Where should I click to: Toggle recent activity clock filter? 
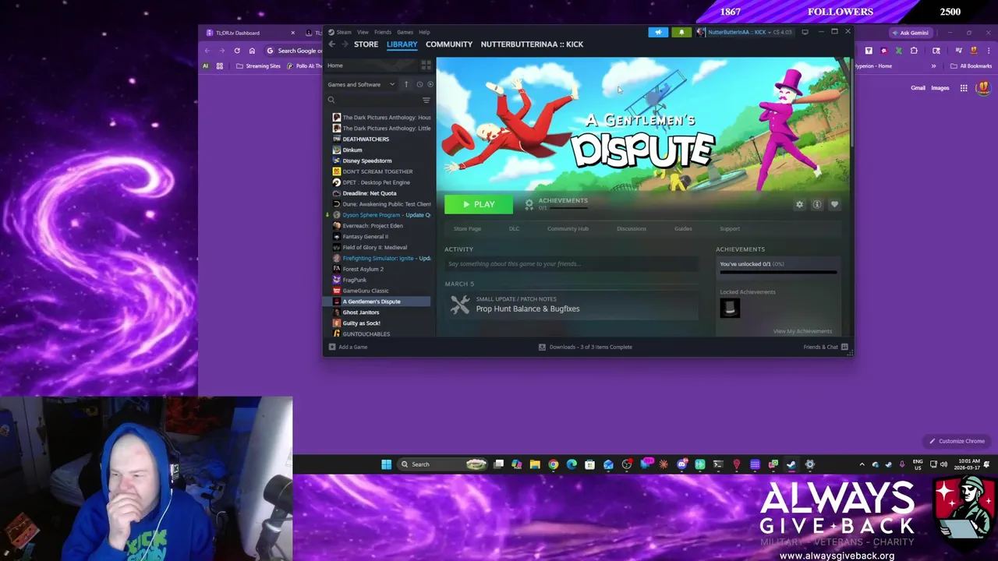[419, 84]
